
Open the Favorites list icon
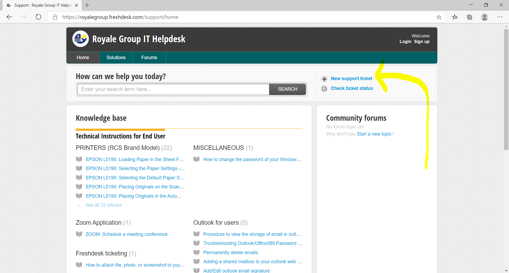click(x=455, y=17)
